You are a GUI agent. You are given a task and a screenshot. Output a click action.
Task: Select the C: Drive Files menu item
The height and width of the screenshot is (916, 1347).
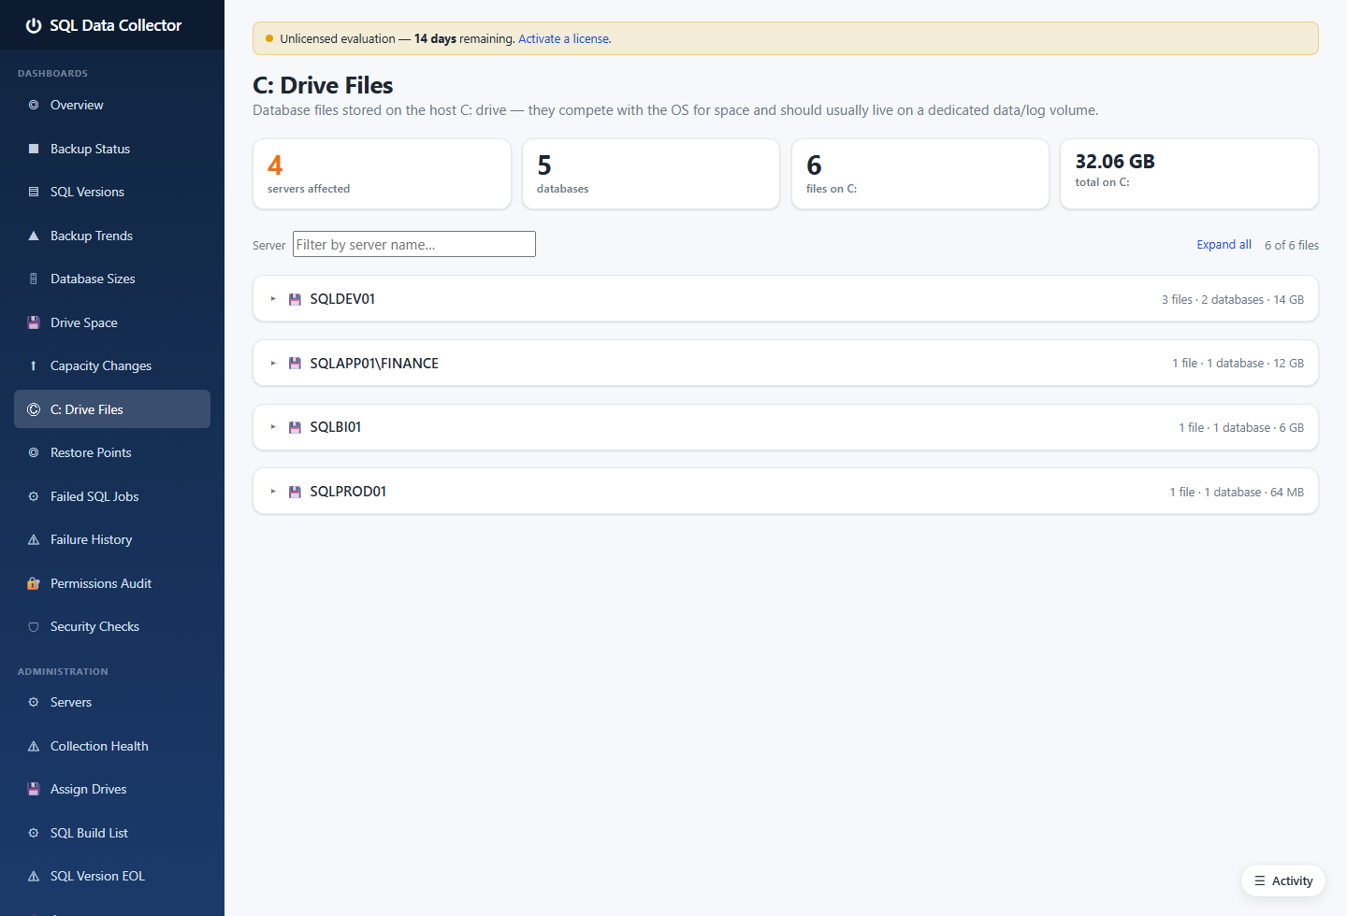click(112, 409)
